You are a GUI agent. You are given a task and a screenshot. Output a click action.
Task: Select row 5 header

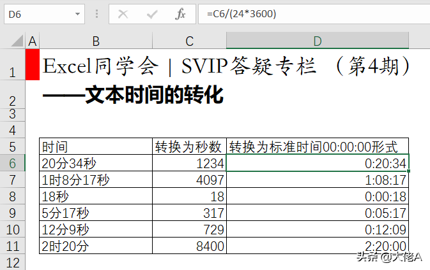click(12, 146)
